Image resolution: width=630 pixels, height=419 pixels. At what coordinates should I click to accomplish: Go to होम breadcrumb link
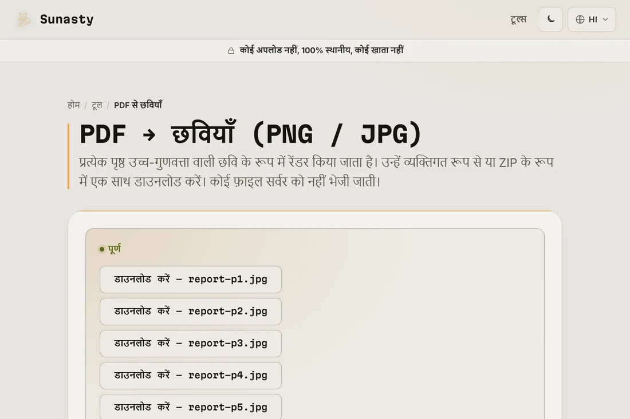(x=73, y=105)
